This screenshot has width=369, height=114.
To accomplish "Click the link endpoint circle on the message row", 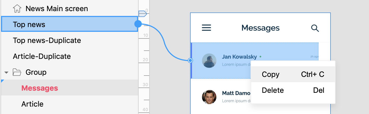I will tap(190, 60).
